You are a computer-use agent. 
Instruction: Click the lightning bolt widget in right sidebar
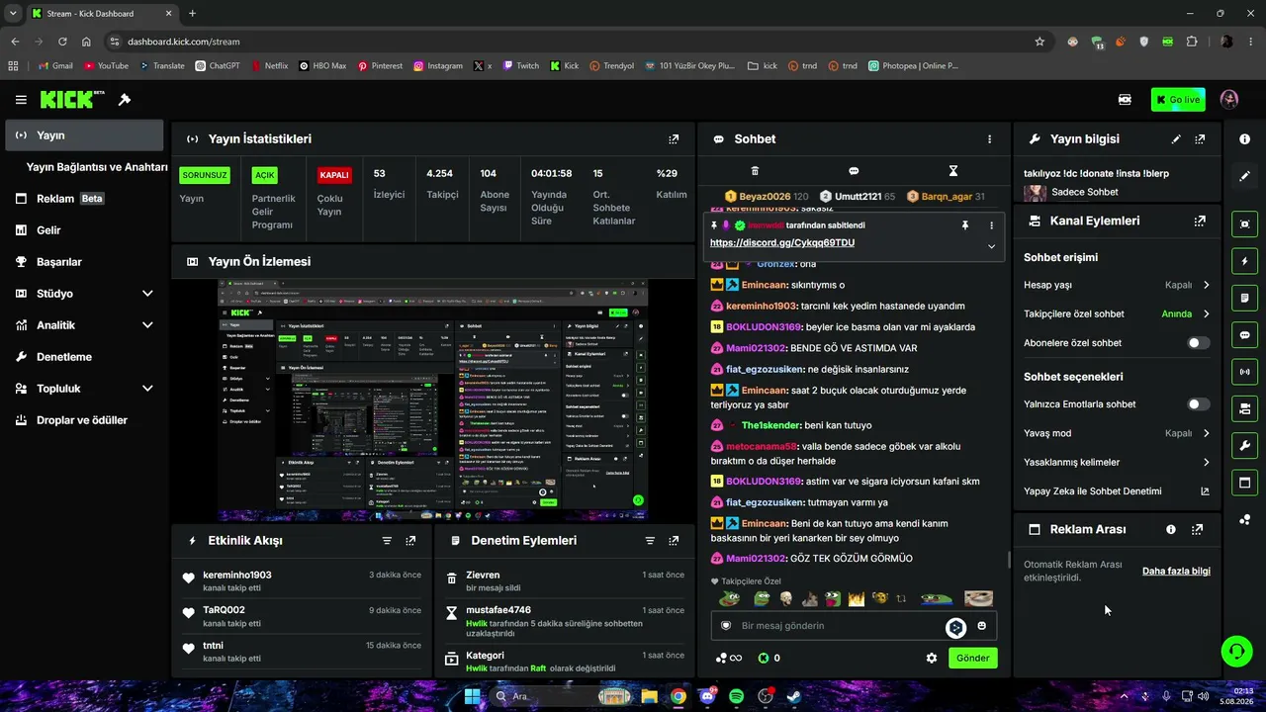point(1245,261)
